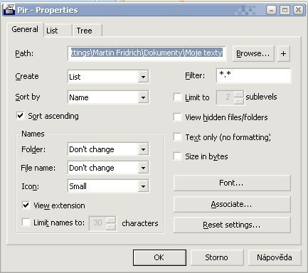Viewport: 308px width, 273px height.
Task: Toggle the Sort ascending checkbox
Action: click(x=21, y=116)
